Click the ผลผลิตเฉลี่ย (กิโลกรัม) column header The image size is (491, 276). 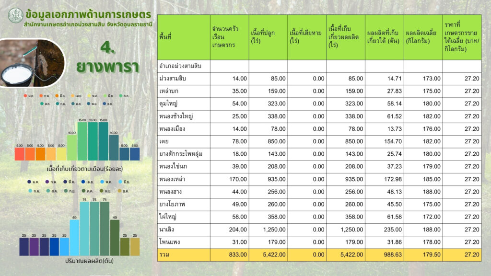(x=423, y=37)
